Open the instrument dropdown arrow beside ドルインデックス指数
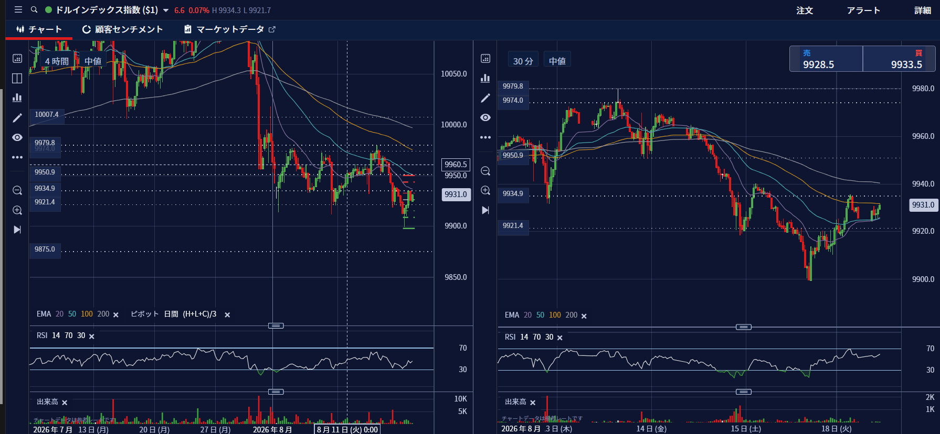Viewport: 940px width, 434px height. coord(166,10)
